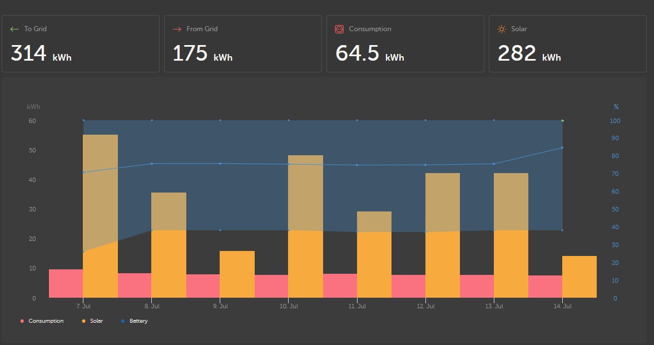Click the 13. Jul axis label
Viewport: 654px width, 345px height.
[x=494, y=306]
